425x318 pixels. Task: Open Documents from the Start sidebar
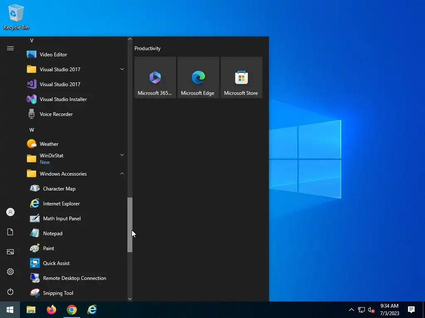click(10, 232)
